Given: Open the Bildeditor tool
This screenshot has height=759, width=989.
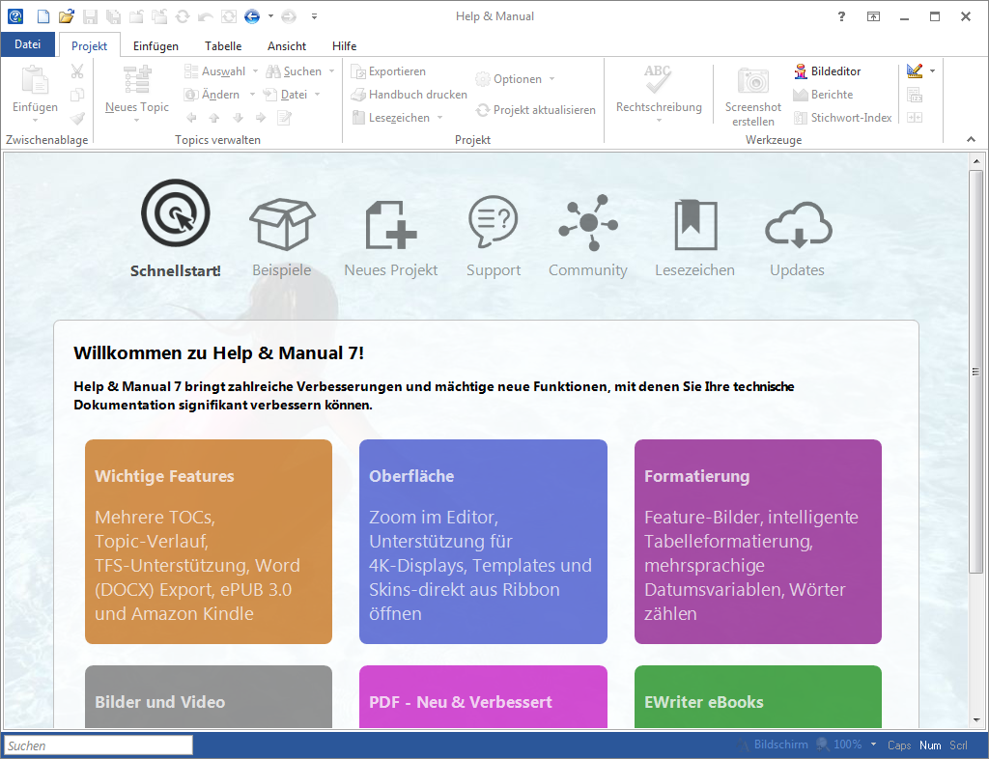Looking at the screenshot, I should 827,71.
